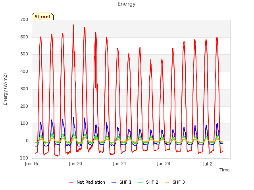Image resolution: width=254 pixels, height=190 pixels.
Task: Click the 500 y-axis tick label
Action: (x=24, y=54)
